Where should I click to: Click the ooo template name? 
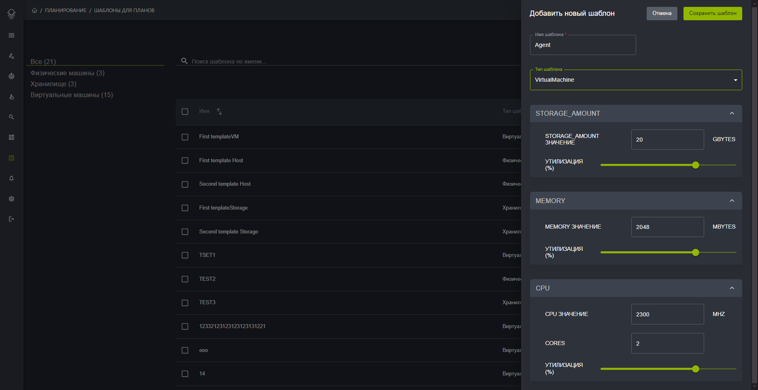(203, 350)
